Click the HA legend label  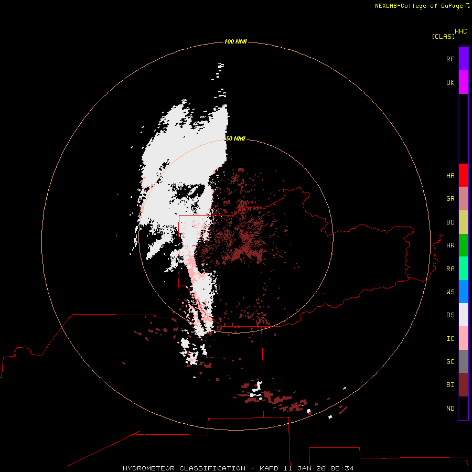point(450,176)
